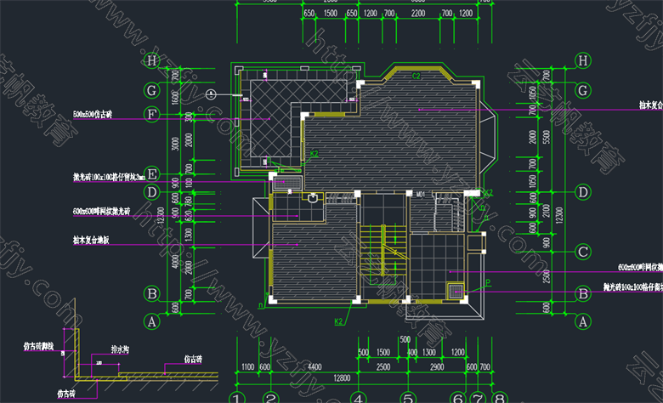
Task: Select the 5500 dimension text
Action: click(x=546, y=137)
